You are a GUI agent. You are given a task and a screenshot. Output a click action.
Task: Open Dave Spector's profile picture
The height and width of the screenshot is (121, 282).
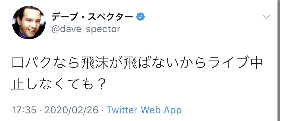29,23
